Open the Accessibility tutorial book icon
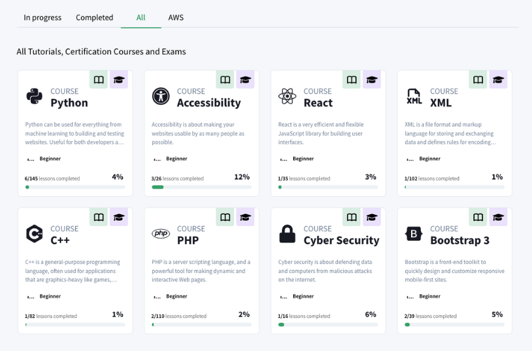 click(225, 79)
